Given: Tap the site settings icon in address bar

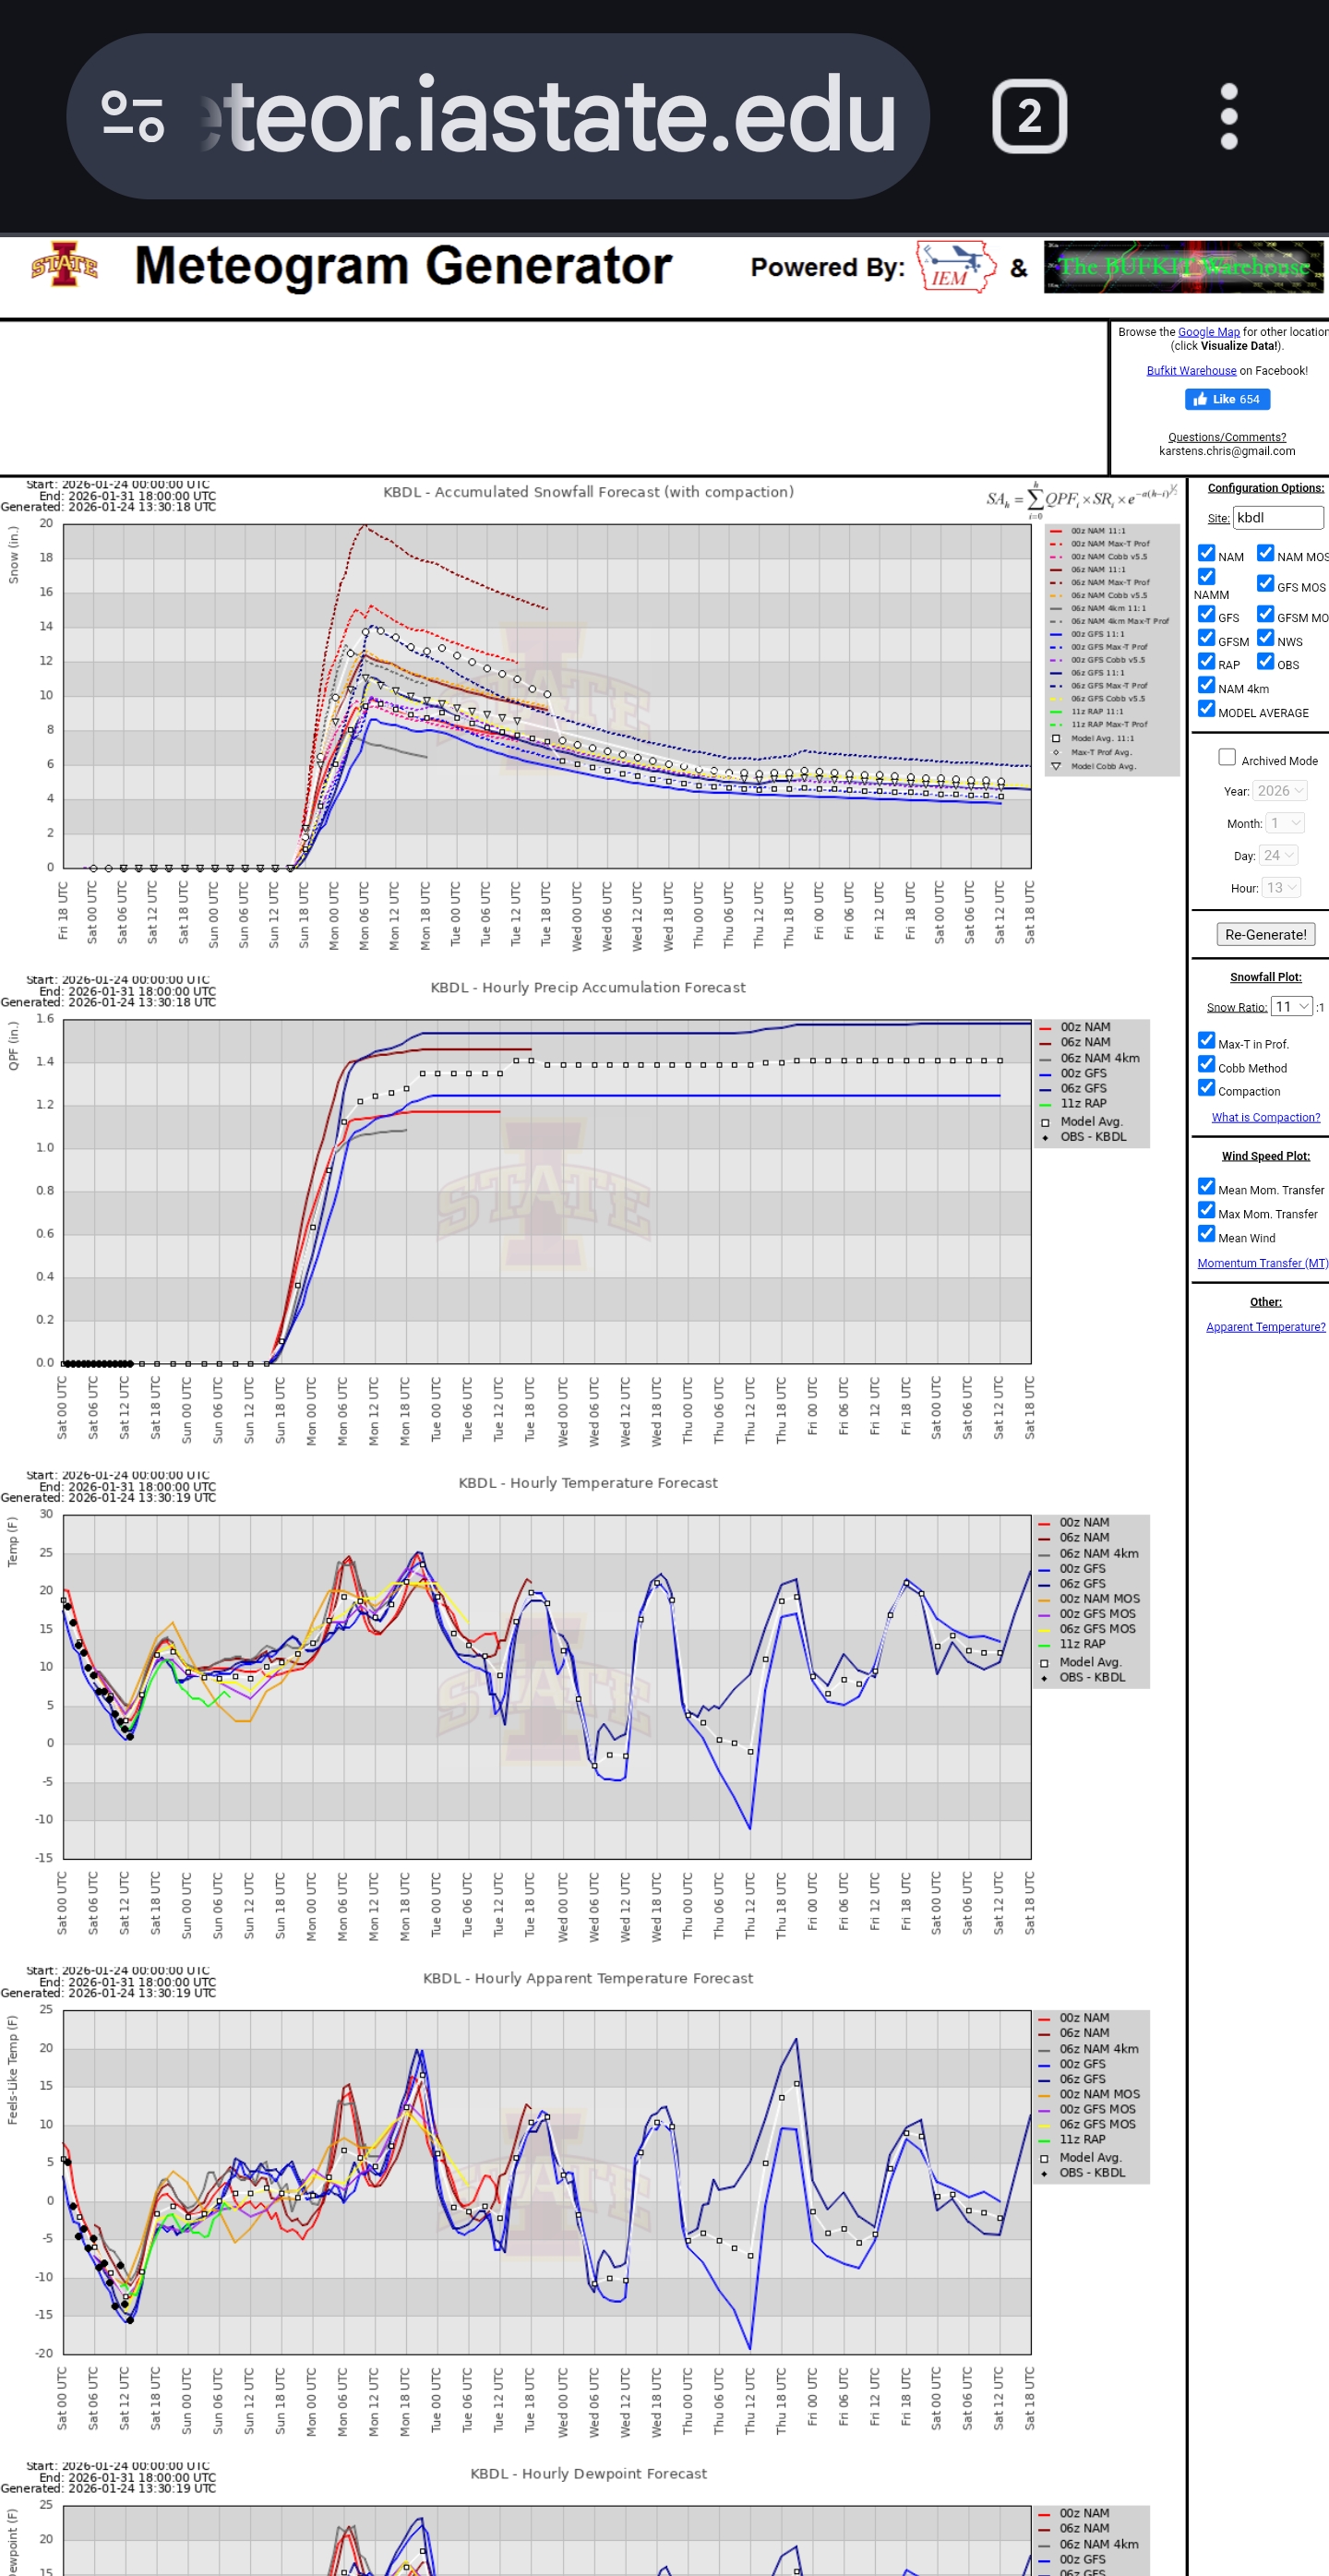Looking at the screenshot, I should tap(133, 117).
